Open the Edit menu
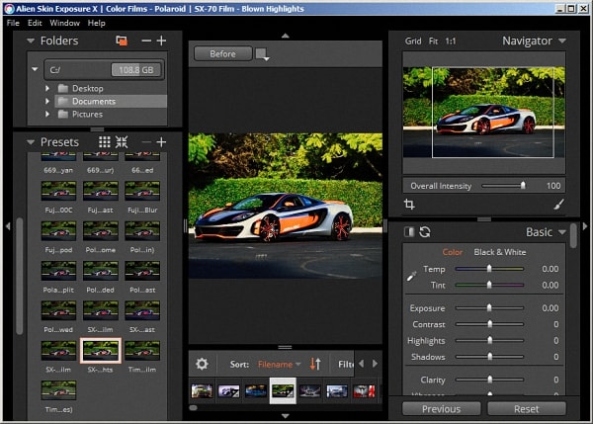This screenshot has height=424, width=593. (x=35, y=22)
